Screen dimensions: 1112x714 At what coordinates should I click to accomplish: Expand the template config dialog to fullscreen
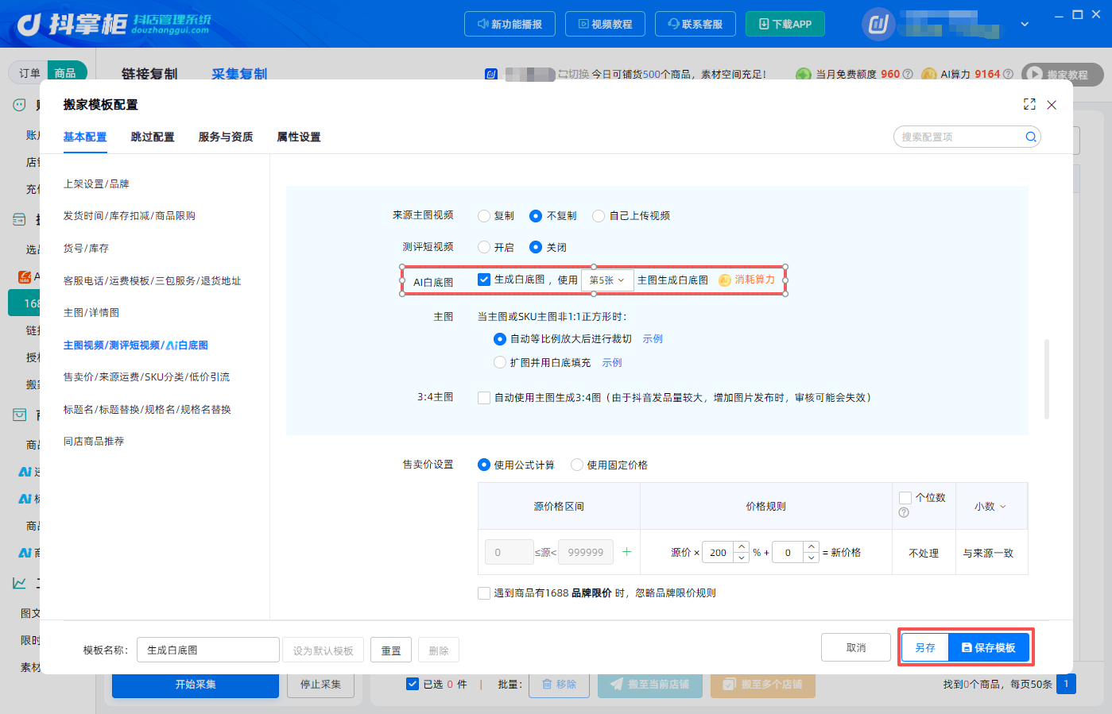(x=1029, y=104)
